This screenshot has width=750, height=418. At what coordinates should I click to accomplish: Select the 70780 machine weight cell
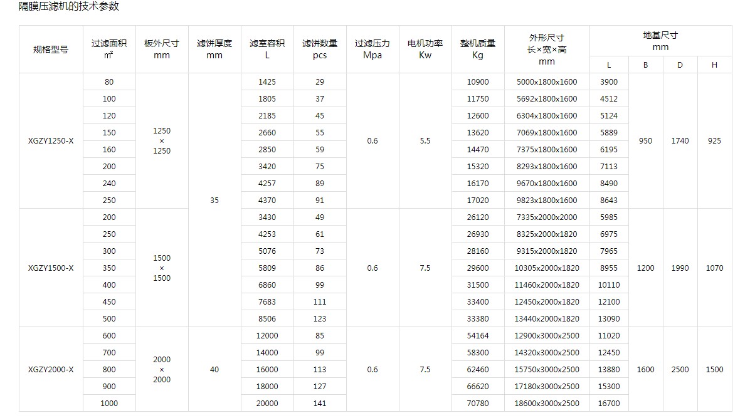click(478, 403)
